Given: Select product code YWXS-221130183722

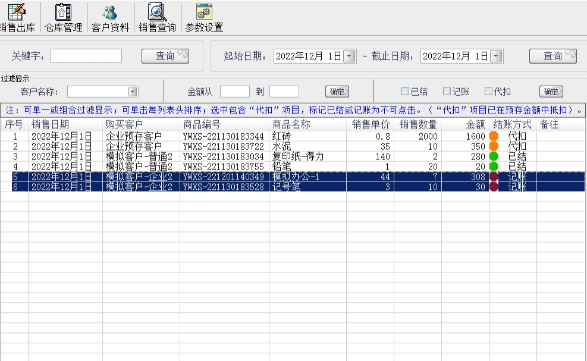Looking at the screenshot, I should coord(224,146).
